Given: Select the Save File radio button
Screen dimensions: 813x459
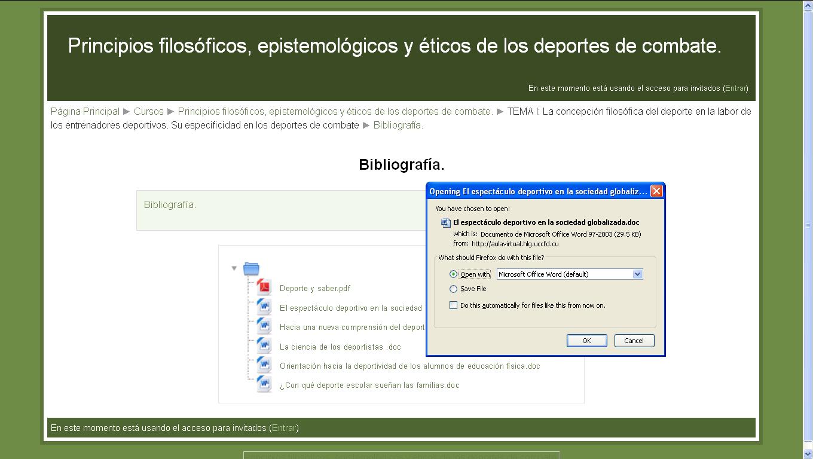Looking at the screenshot, I should (453, 289).
